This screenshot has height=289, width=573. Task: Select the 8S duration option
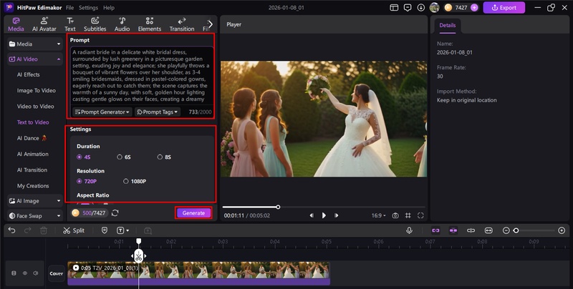pyautogui.click(x=160, y=157)
